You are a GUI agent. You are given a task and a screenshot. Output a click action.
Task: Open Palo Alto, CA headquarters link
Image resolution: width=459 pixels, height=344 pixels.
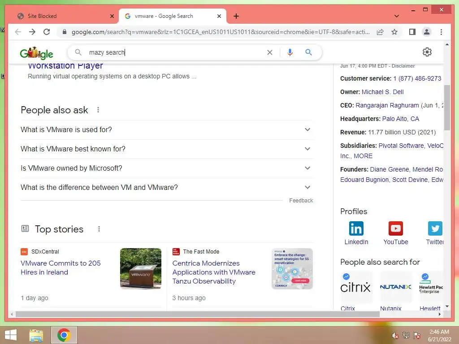(x=400, y=119)
